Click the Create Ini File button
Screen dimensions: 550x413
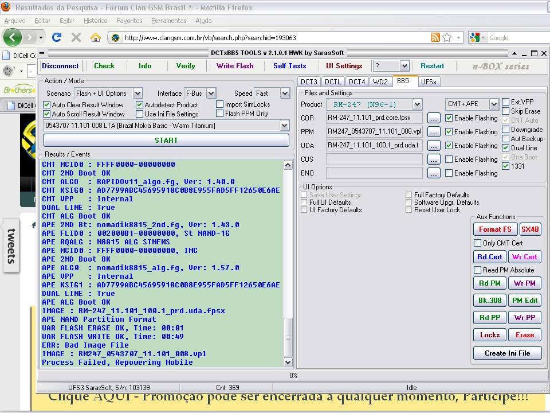coord(507,353)
